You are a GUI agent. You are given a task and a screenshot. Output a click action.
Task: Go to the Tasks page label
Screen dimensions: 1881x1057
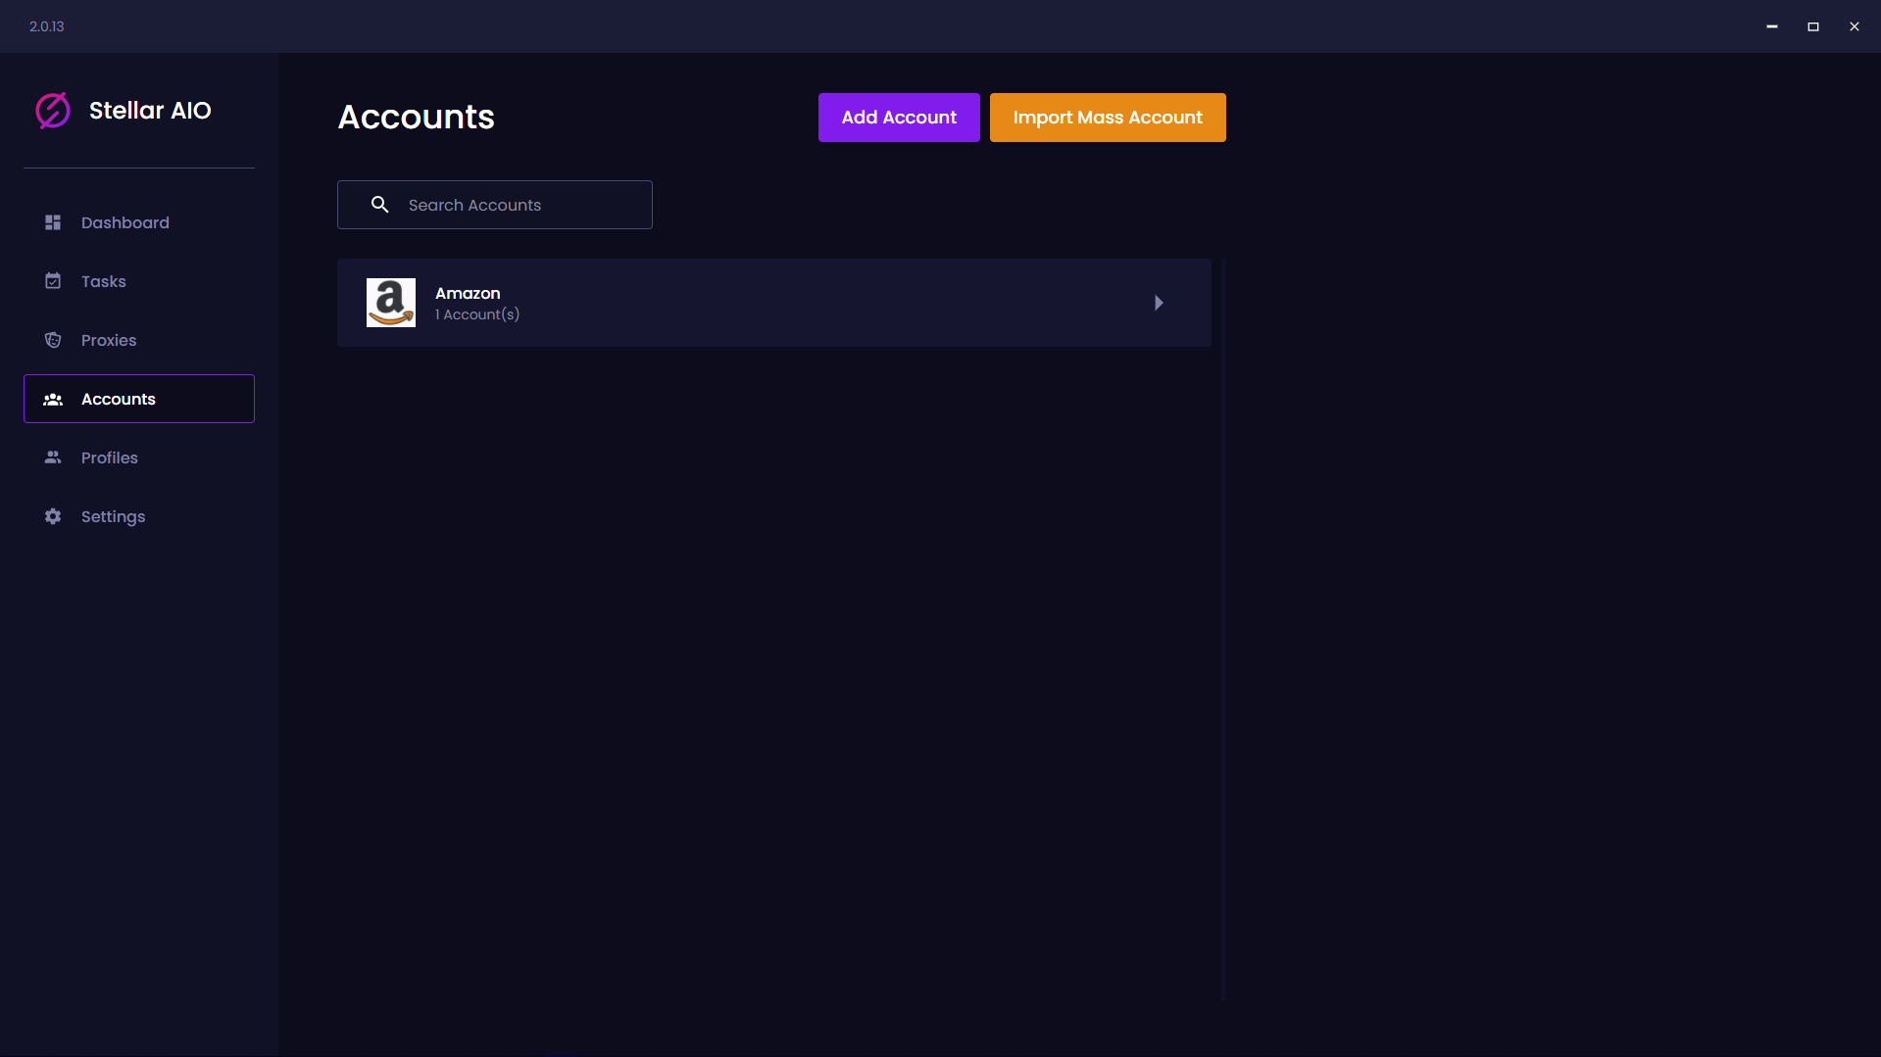pyautogui.click(x=103, y=281)
